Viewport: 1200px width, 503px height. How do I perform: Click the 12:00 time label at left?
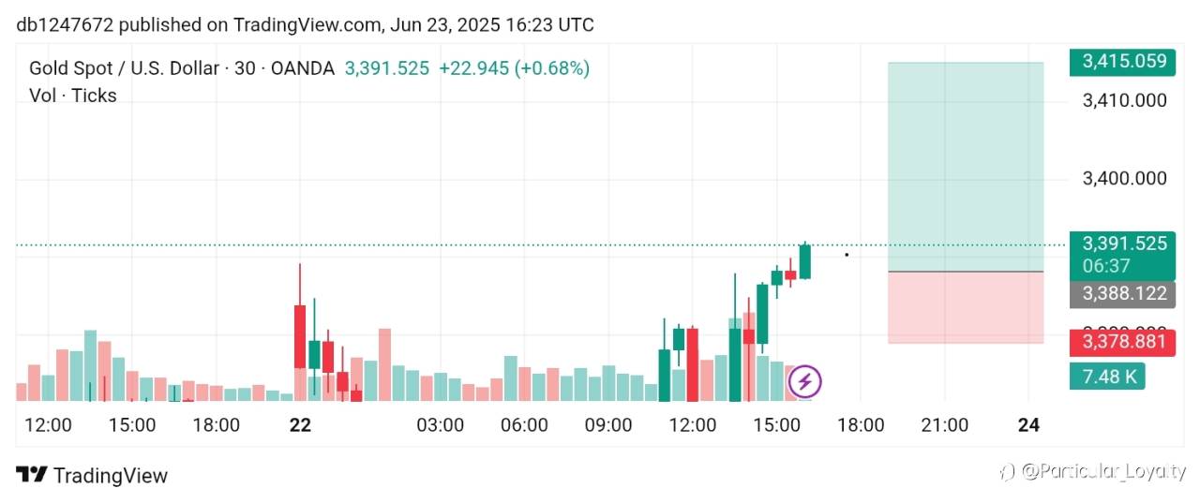coord(48,425)
